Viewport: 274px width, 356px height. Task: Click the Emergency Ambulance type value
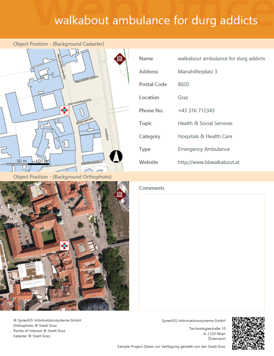(x=204, y=149)
